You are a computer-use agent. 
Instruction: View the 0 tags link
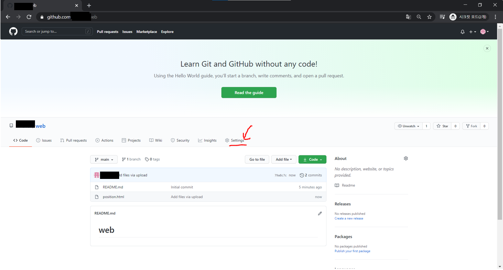[x=152, y=159]
